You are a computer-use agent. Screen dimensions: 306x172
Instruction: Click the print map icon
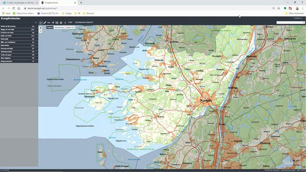tap(61, 22)
